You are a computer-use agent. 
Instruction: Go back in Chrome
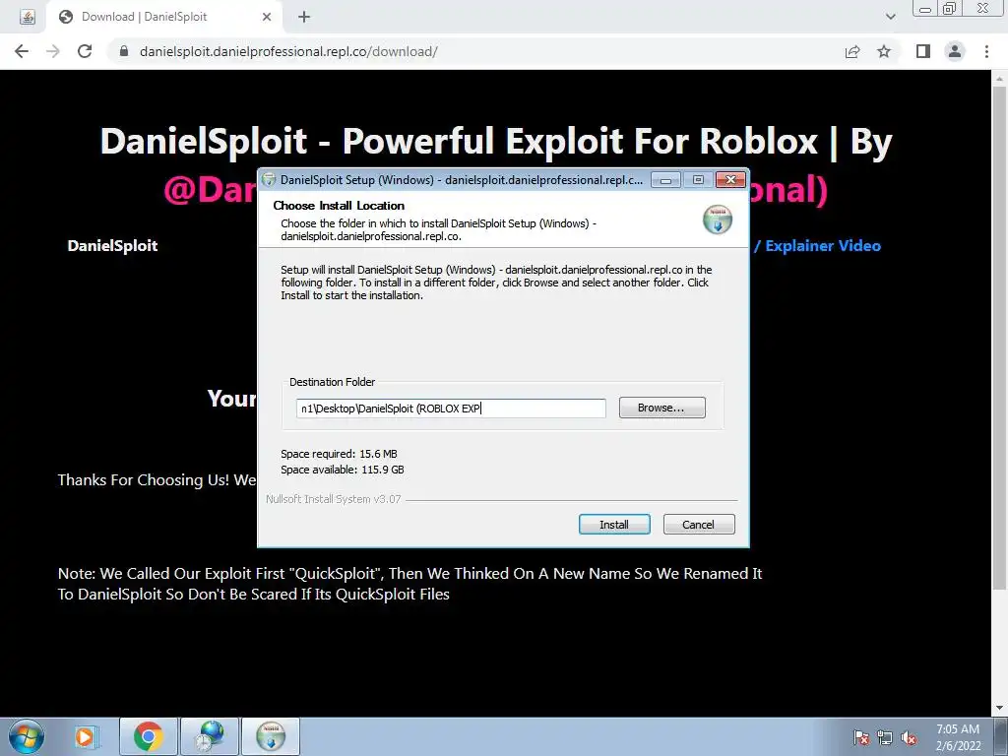[22, 51]
